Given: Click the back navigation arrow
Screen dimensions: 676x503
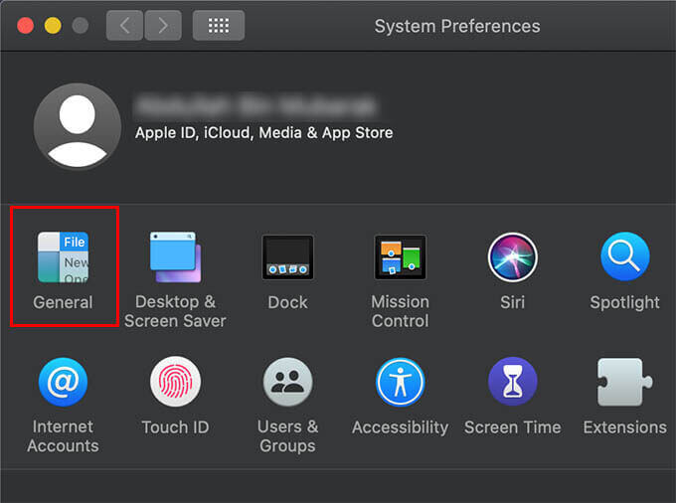Looking at the screenshot, I should 124,26.
